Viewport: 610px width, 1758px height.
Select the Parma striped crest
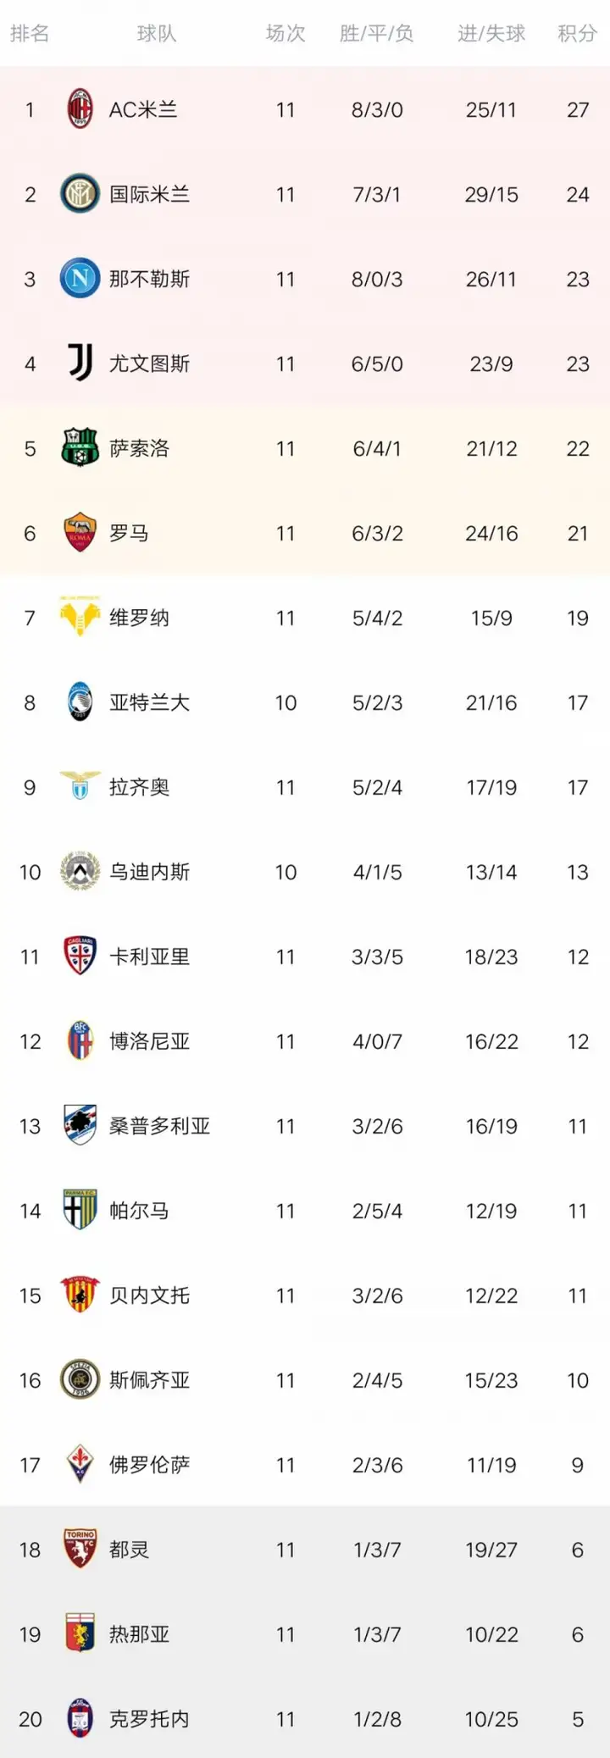(x=80, y=1210)
